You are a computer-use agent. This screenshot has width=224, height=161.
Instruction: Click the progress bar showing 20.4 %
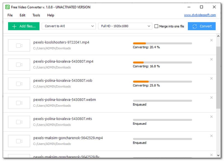(x=162, y=43)
